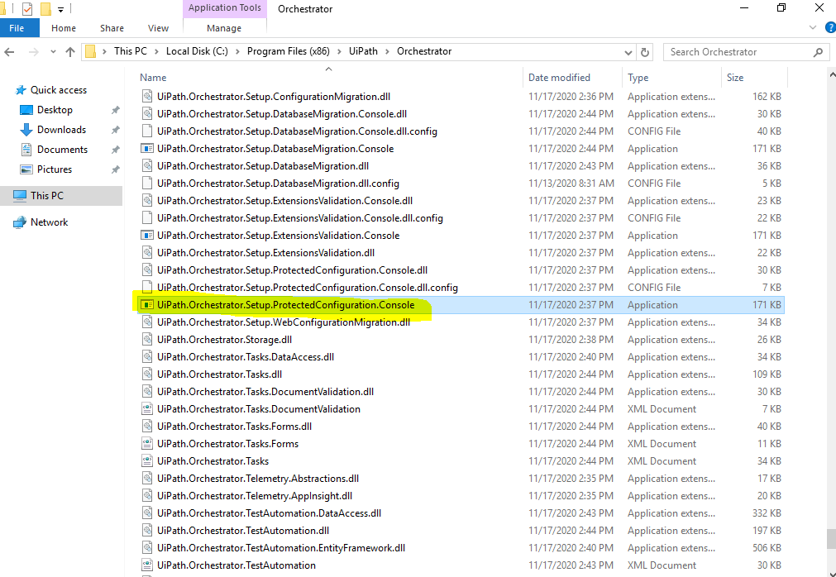Select UiPath.Orchestrator.Telemetry.Abstractions.dll file
The width and height of the screenshot is (836, 577).
click(461, 479)
